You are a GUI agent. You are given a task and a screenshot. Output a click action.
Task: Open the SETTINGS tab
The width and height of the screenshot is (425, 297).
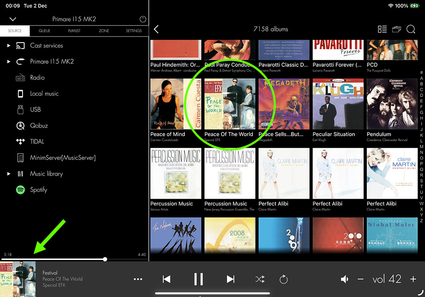(x=134, y=31)
